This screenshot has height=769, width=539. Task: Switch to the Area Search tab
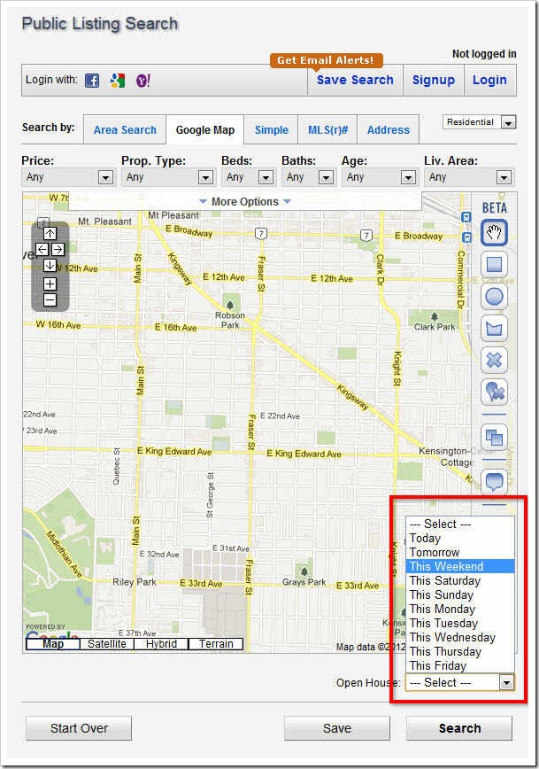tap(125, 130)
